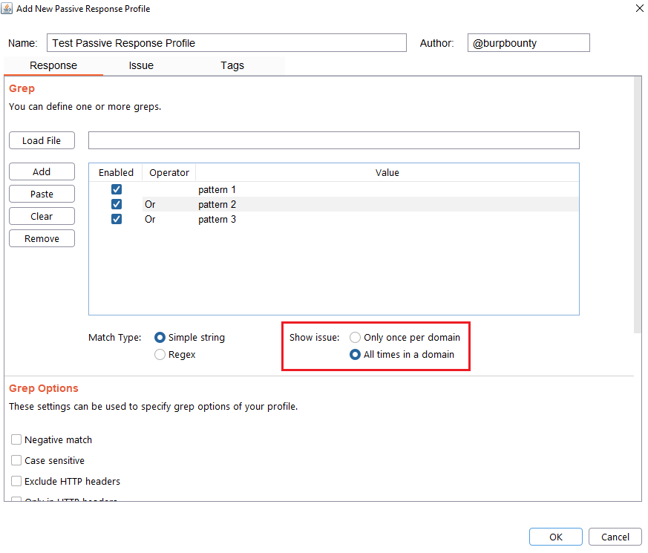The image size is (648, 553).
Task: Click the Remove button
Action: click(42, 238)
